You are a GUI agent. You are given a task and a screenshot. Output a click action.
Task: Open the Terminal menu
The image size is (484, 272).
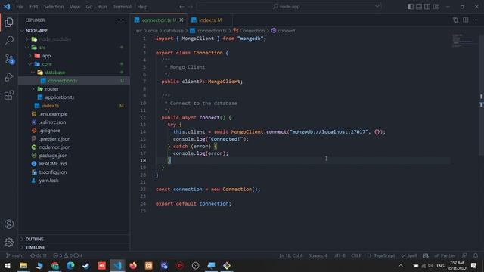122,7
